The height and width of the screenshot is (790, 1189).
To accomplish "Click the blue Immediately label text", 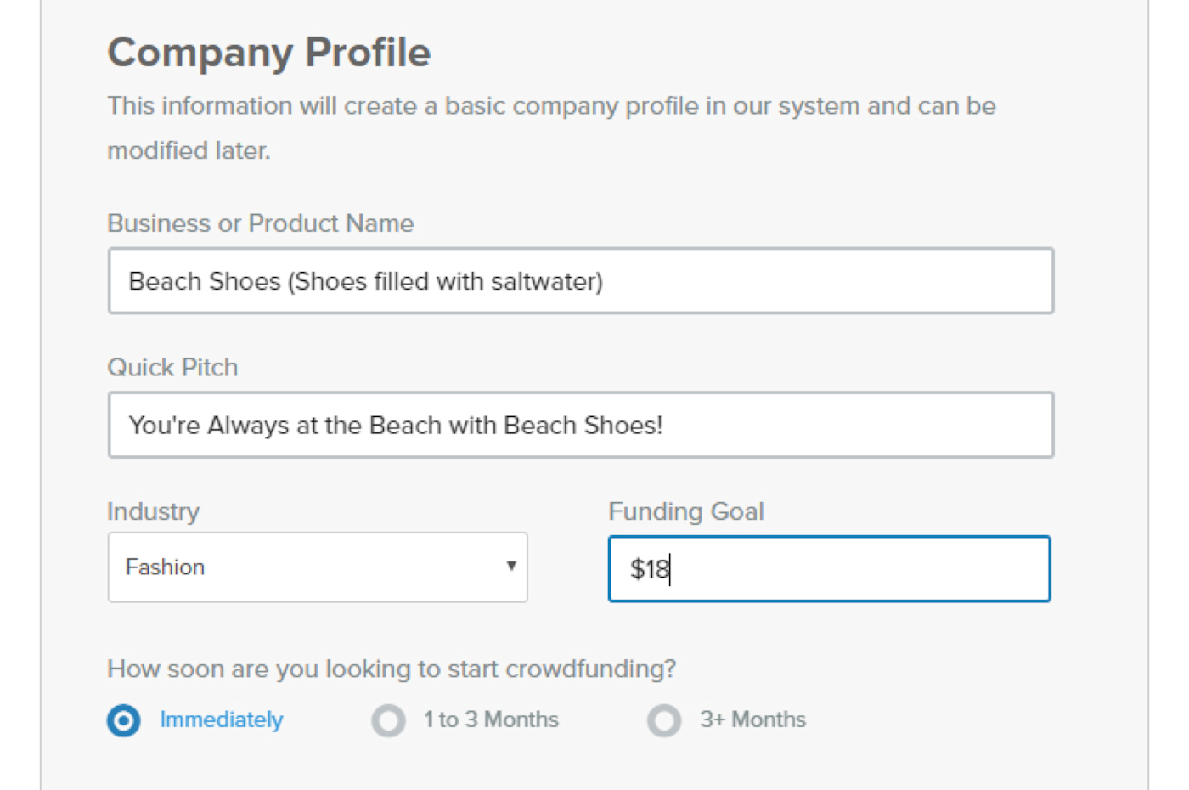I will coord(221,719).
